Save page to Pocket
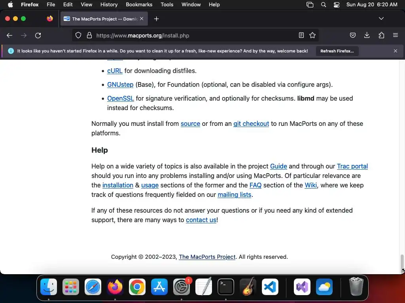The image size is (405, 303). click(352, 35)
